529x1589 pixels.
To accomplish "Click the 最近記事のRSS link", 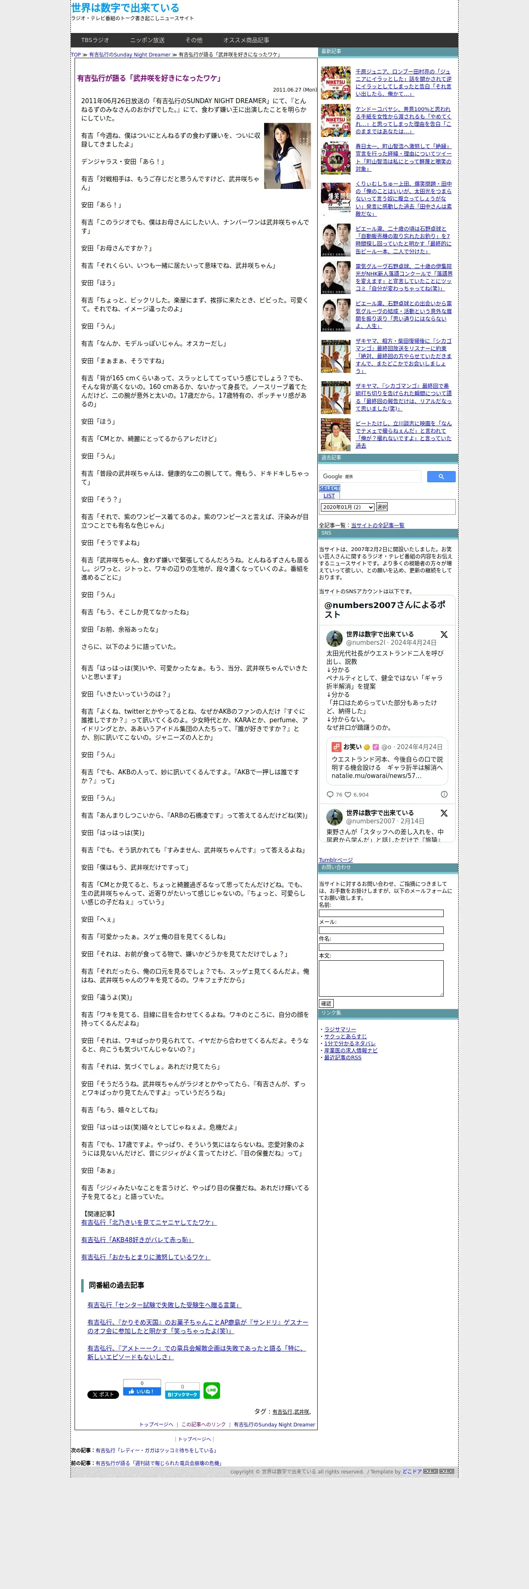I will tap(343, 1057).
